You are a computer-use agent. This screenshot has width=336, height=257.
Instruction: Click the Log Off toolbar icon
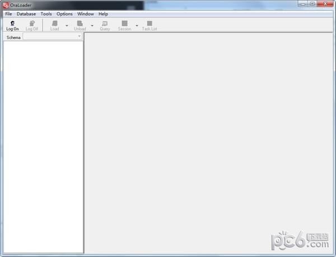click(x=32, y=25)
